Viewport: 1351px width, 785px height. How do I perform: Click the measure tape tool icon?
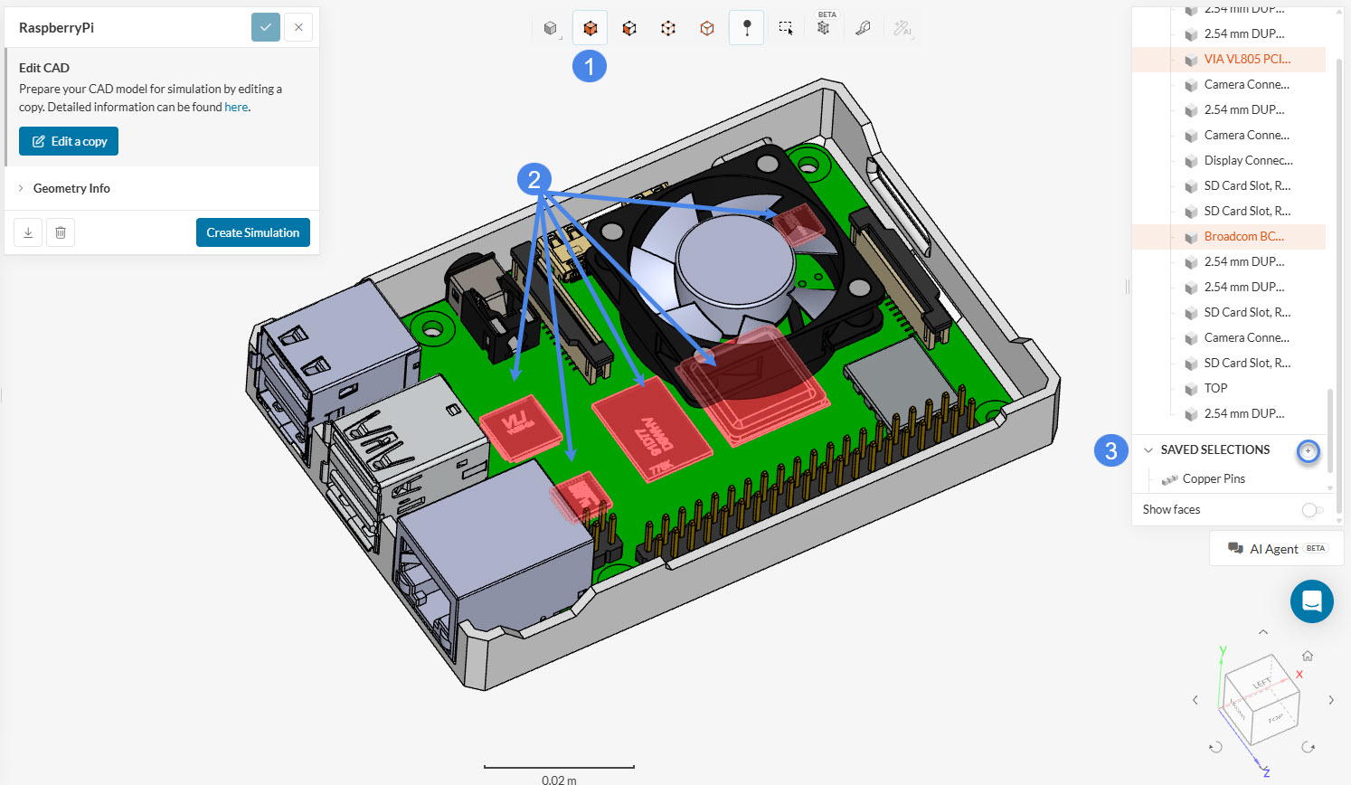tap(863, 28)
